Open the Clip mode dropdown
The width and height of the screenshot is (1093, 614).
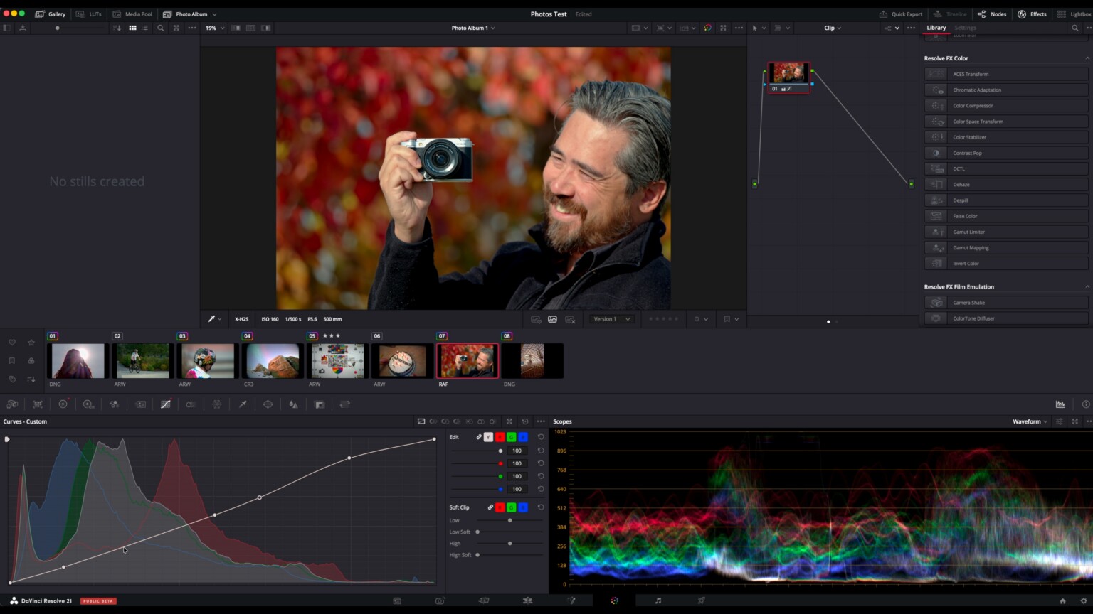click(833, 28)
